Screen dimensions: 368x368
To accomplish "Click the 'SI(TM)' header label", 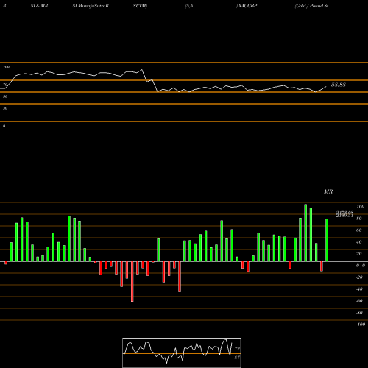I will (x=140, y=6).
